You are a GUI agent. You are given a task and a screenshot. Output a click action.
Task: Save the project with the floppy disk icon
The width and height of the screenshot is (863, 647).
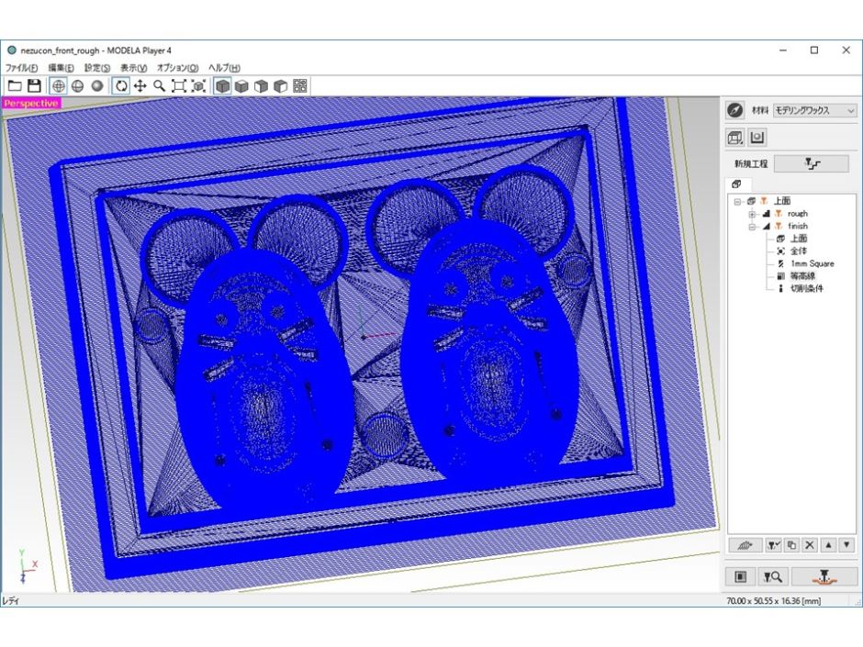tap(34, 86)
